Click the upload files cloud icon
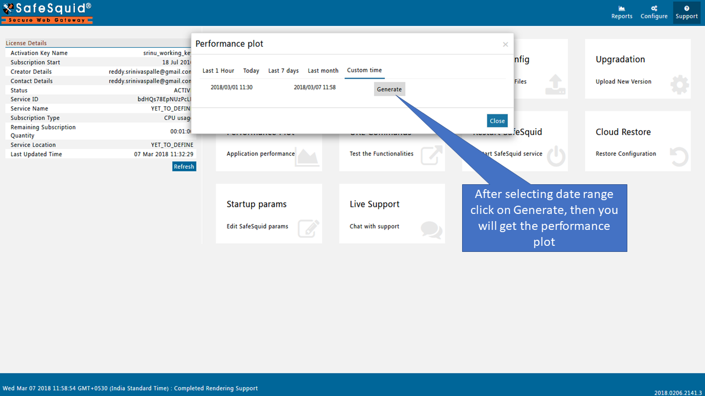The height and width of the screenshot is (396, 705). [555, 85]
